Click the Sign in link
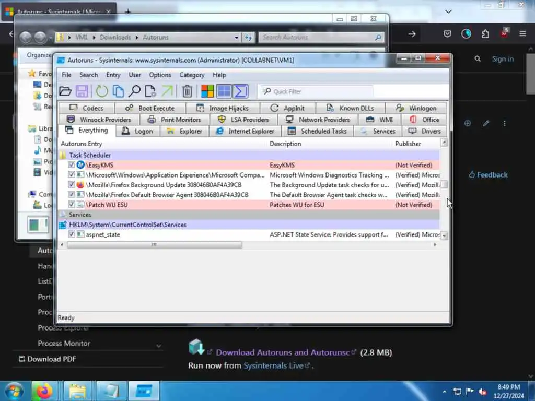 503,58
